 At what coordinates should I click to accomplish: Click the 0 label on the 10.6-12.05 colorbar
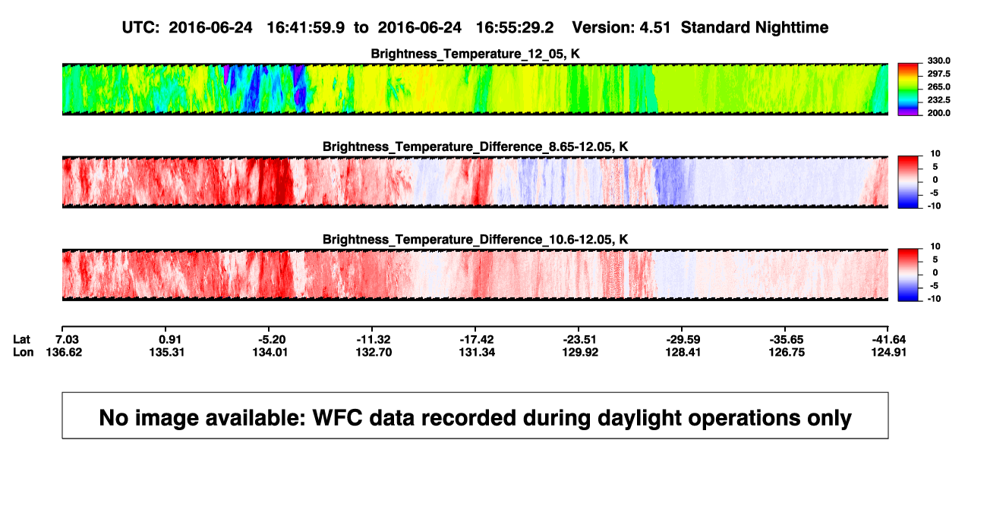[935, 272]
